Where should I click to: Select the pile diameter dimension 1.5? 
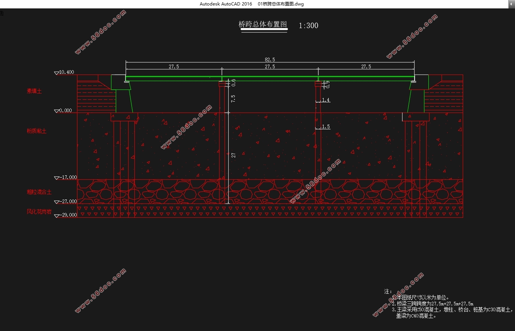[326, 126]
